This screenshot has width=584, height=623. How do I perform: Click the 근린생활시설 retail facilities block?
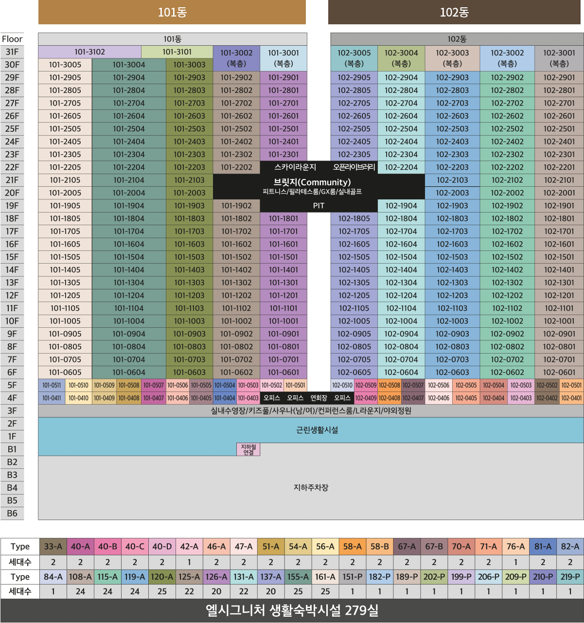point(311,430)
